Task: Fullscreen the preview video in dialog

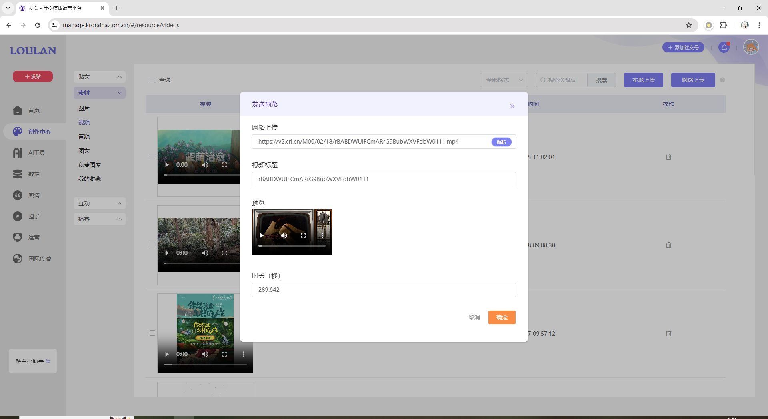Action: [303, 235]
